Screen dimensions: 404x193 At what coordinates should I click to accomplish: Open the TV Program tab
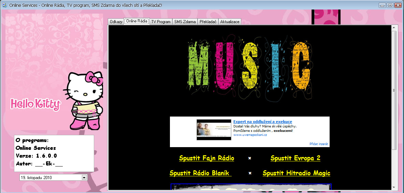point(161,22)
